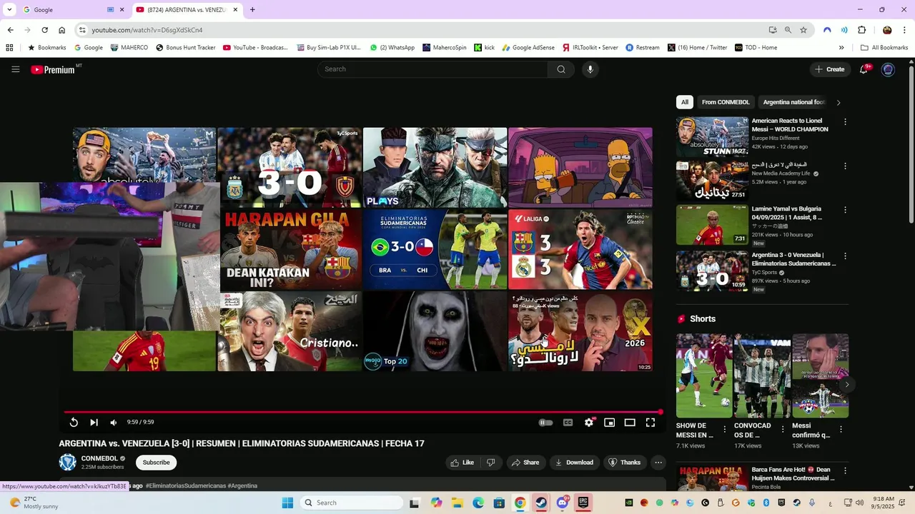Open the YouTube guide hamburger menu

point(15,69)
